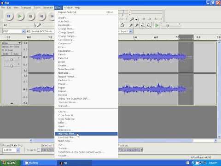221x166 pixels.
Task: Choose Vocal Remover effect
Action: point(86,152)
